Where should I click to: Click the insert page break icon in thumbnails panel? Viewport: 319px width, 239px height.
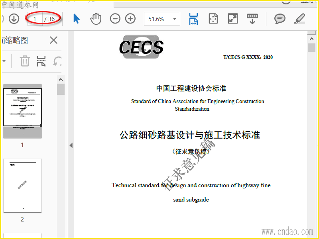(41, 61)
